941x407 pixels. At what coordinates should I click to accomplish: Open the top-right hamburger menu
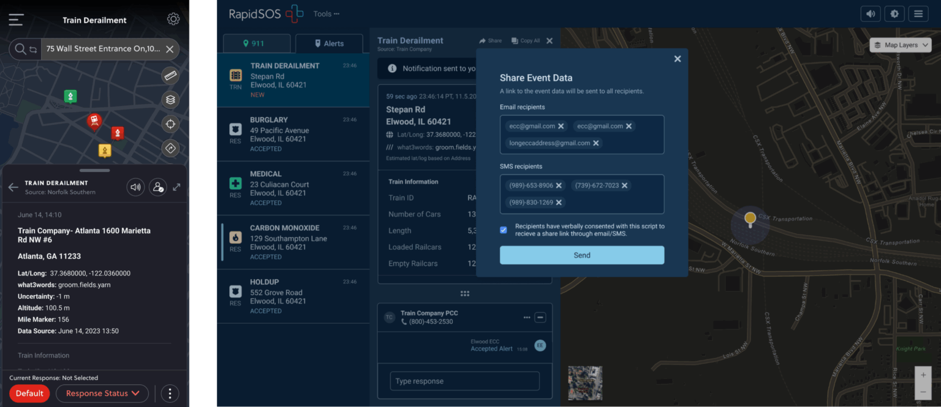[x=918, y=13]
